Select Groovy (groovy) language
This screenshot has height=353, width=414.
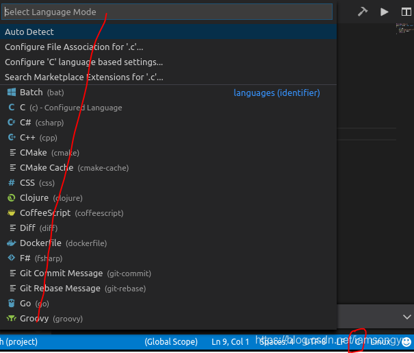[168, 319]
